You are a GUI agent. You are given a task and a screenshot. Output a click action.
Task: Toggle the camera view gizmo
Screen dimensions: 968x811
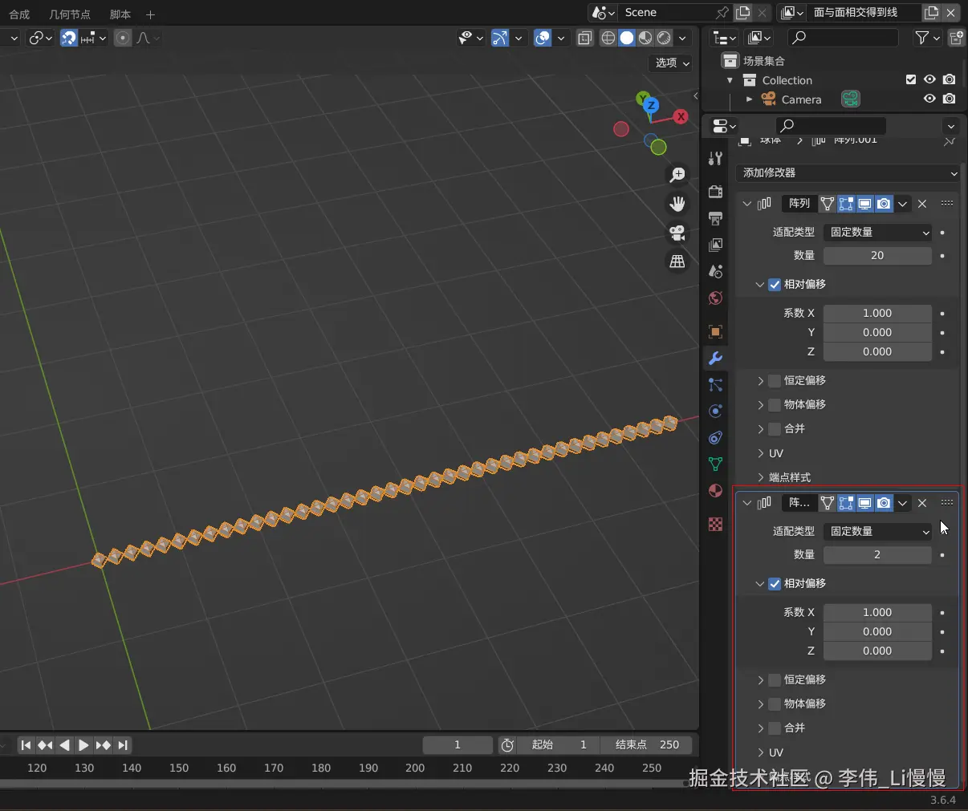tap(677, 233)
